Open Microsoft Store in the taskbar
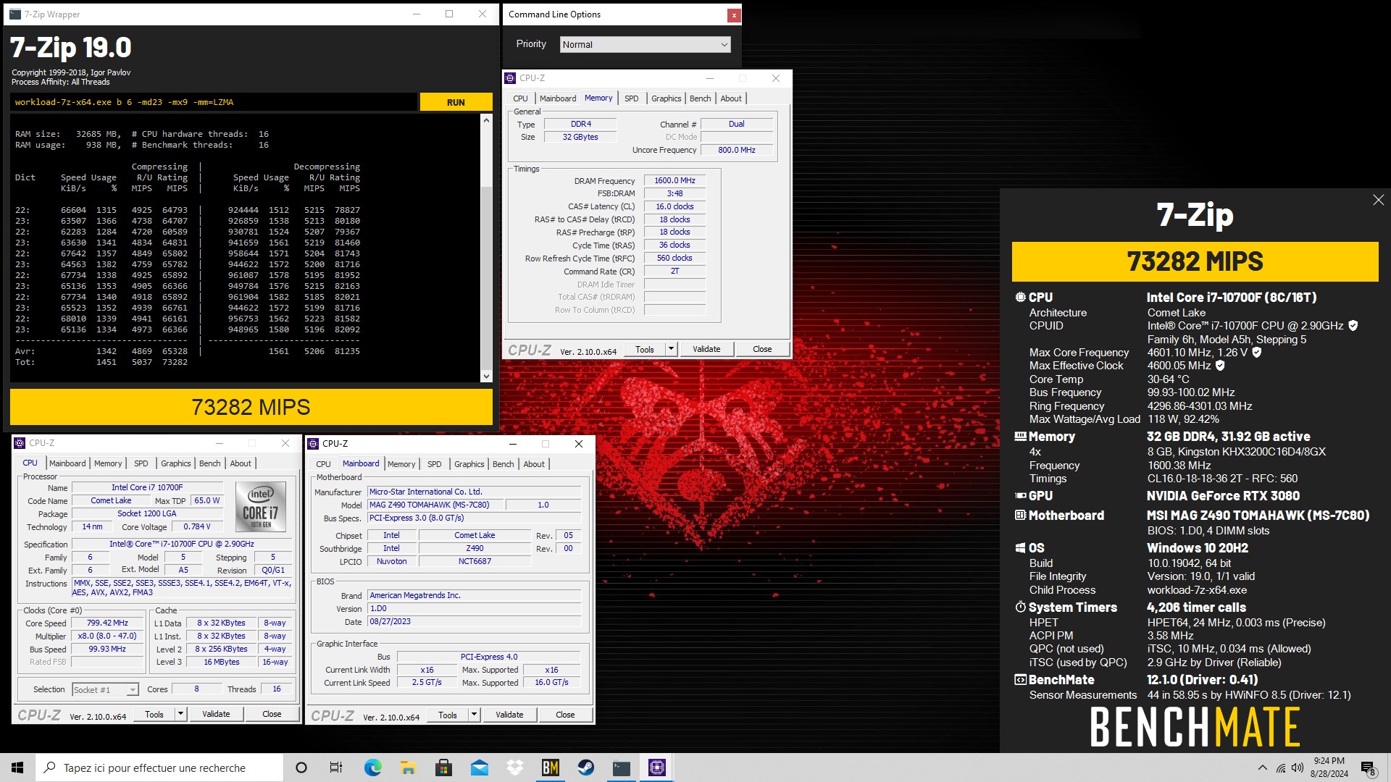Image resolution: width=1391 pixels, height=782 pixels. [443, 768]
